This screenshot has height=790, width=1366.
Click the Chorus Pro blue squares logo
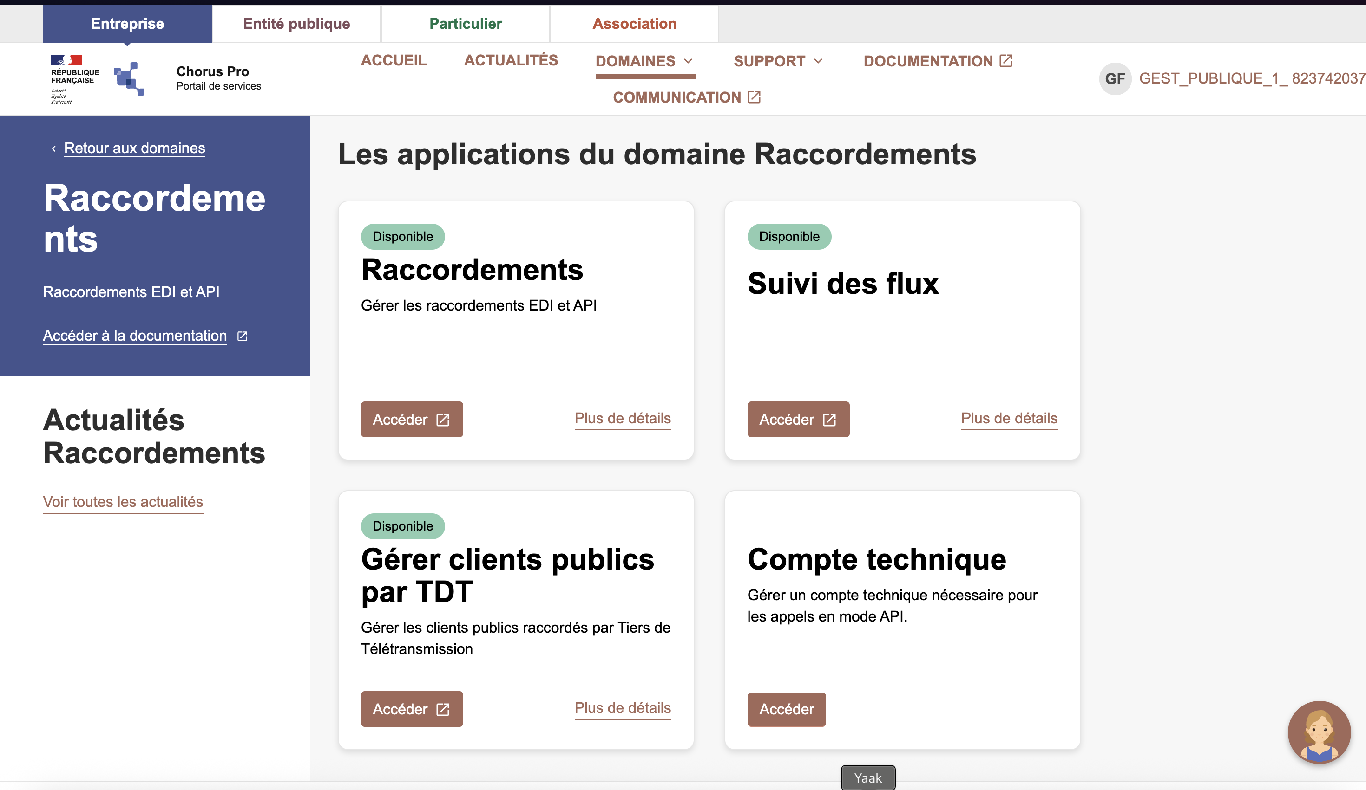129,78
